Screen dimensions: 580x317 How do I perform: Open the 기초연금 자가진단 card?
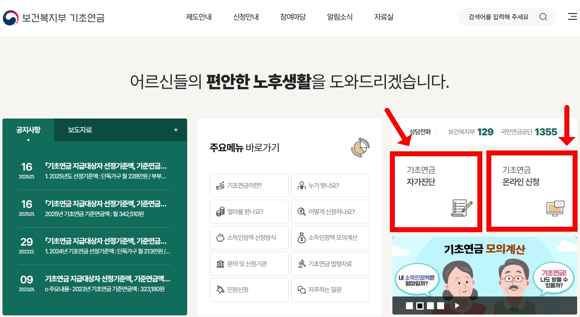[436, 191]
